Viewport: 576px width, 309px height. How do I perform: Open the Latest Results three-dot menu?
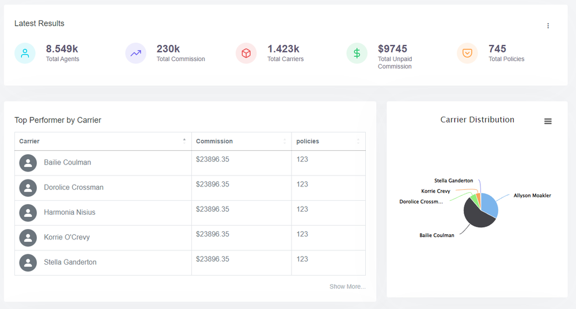(x=548, y=26)
